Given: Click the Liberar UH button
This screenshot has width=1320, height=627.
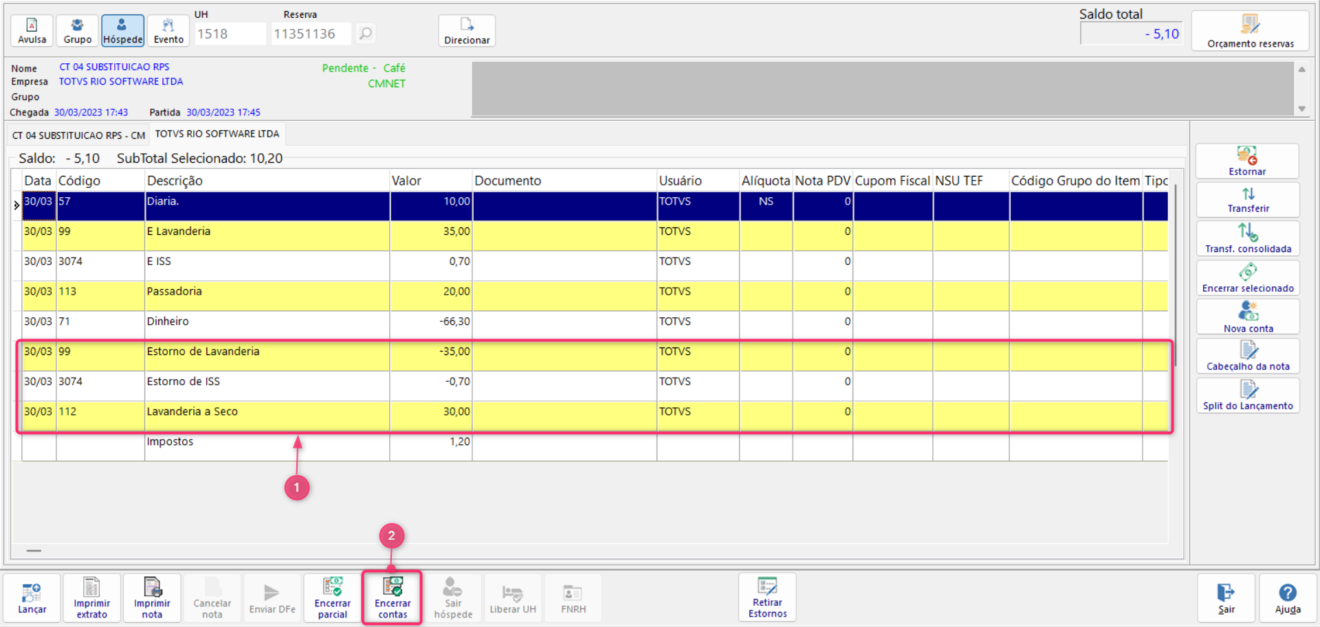Looking at the screenshot, I should coord(513,598).
